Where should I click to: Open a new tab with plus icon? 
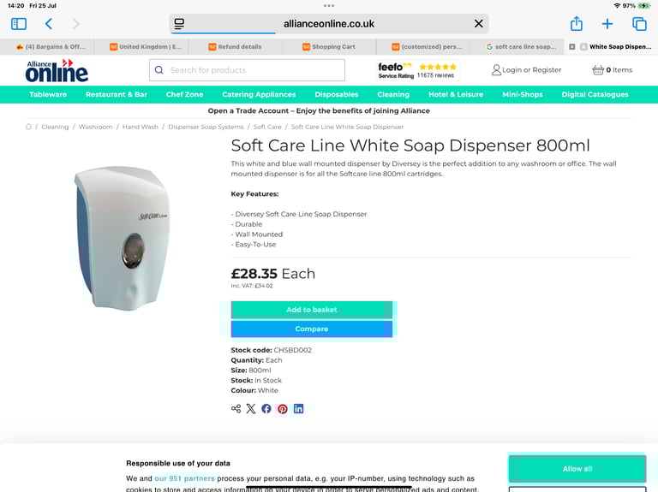[x=607, y=24]
